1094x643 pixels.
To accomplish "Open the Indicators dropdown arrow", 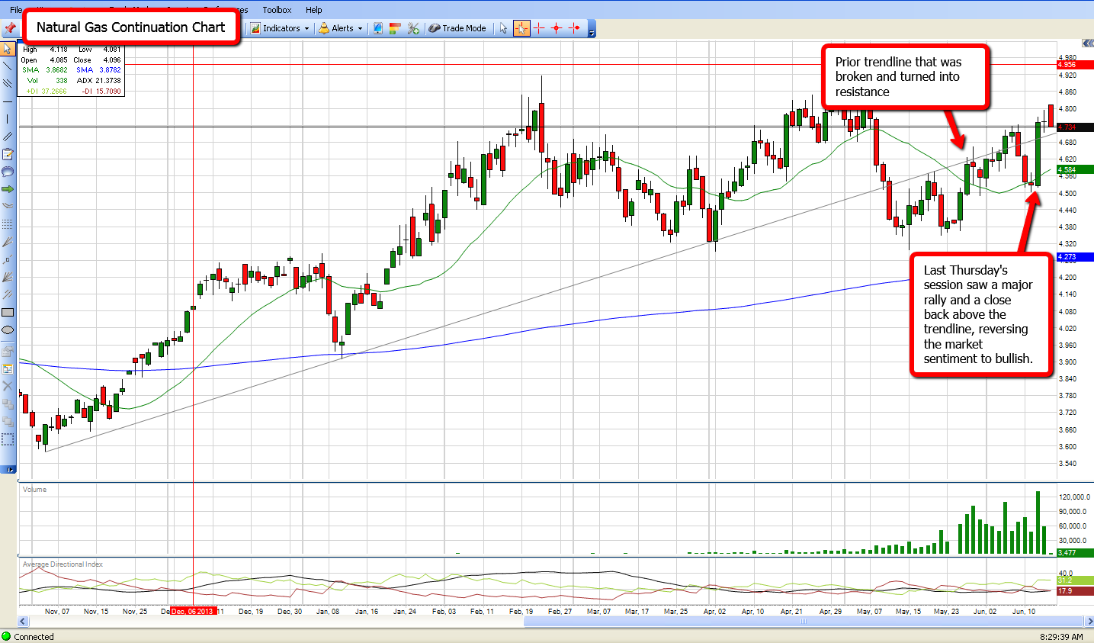I will (307, 28).
